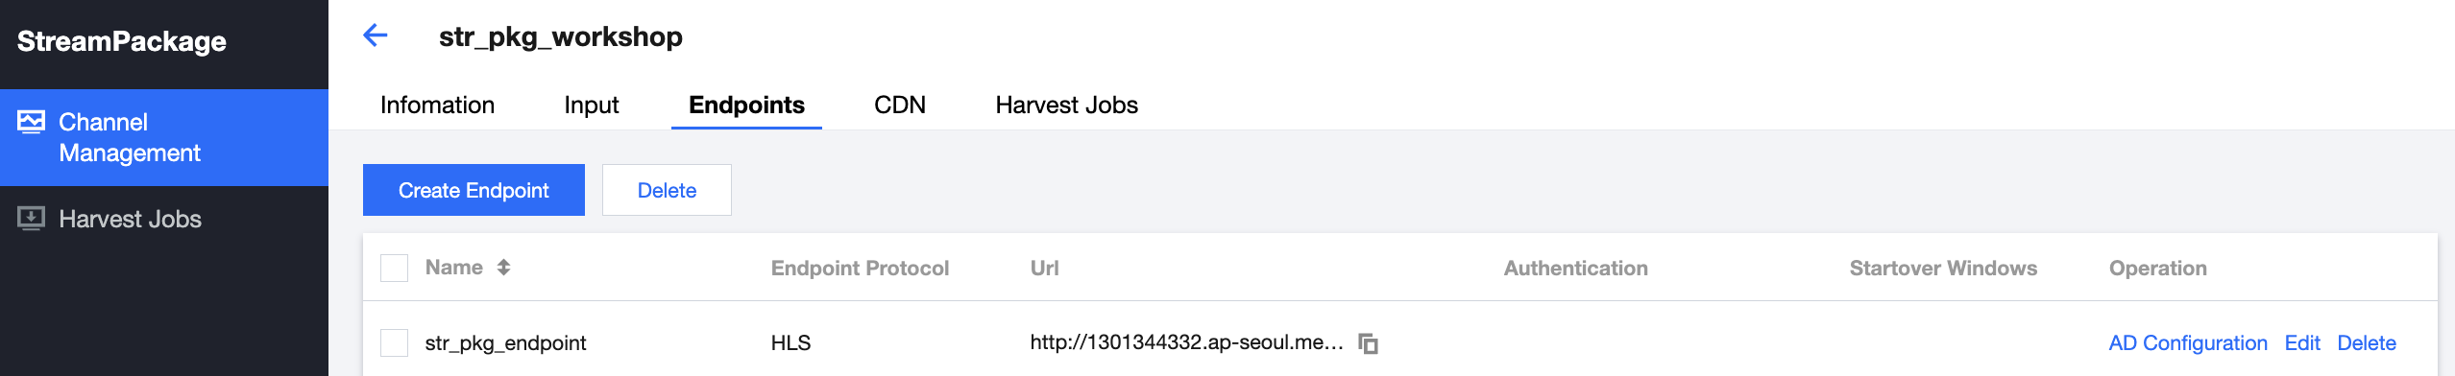Viewport: 2455px width, 376px height.
Task: Click the Harvest Jobs sidebar icon
Action: coord(31,219)
